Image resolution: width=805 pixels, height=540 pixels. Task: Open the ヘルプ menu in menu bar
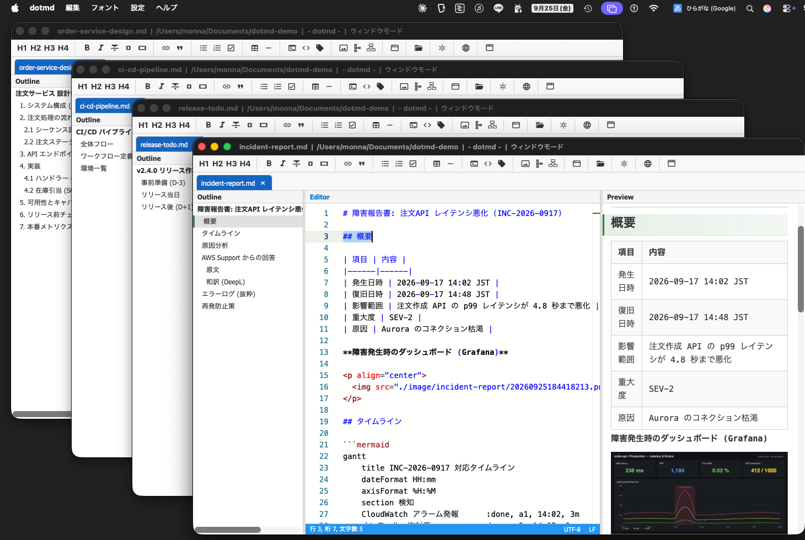click(x=167, y=8)
